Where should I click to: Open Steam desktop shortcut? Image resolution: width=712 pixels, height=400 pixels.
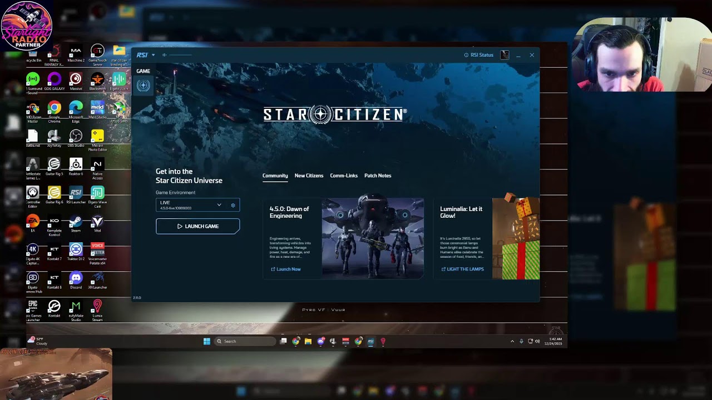pos(76,223)
